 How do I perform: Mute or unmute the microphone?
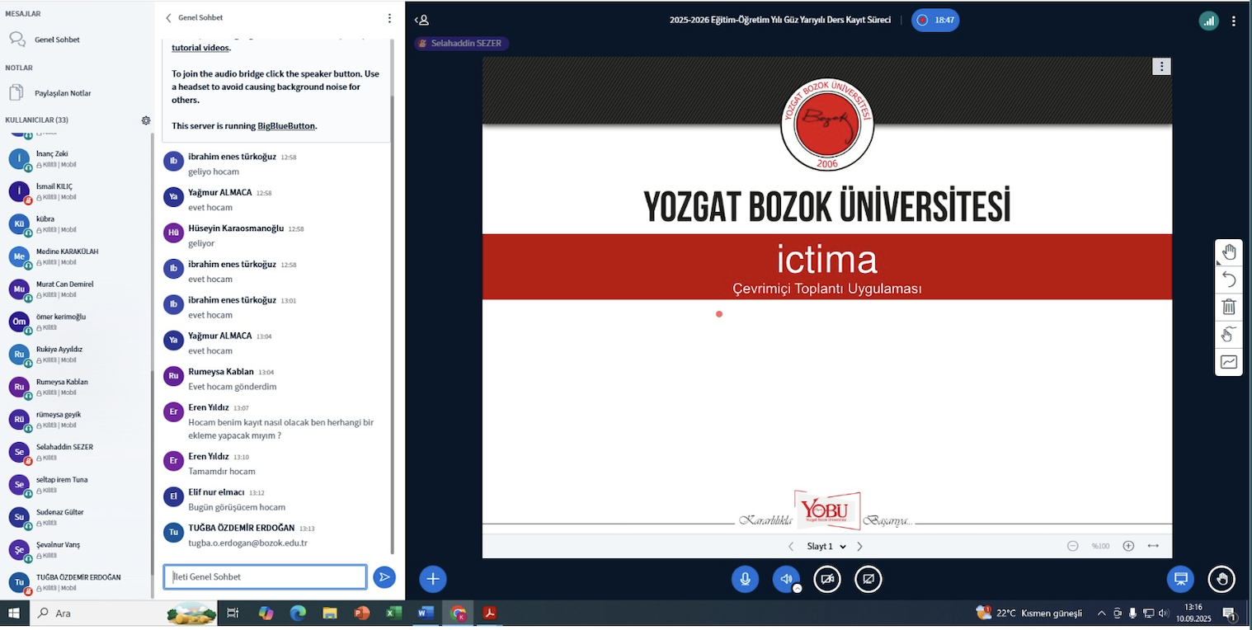tap(745, 579)
